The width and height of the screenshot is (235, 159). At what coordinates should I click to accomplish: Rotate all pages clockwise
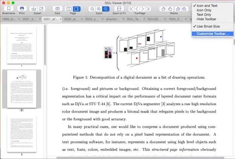pyautogui.click(x=184, y=9)
